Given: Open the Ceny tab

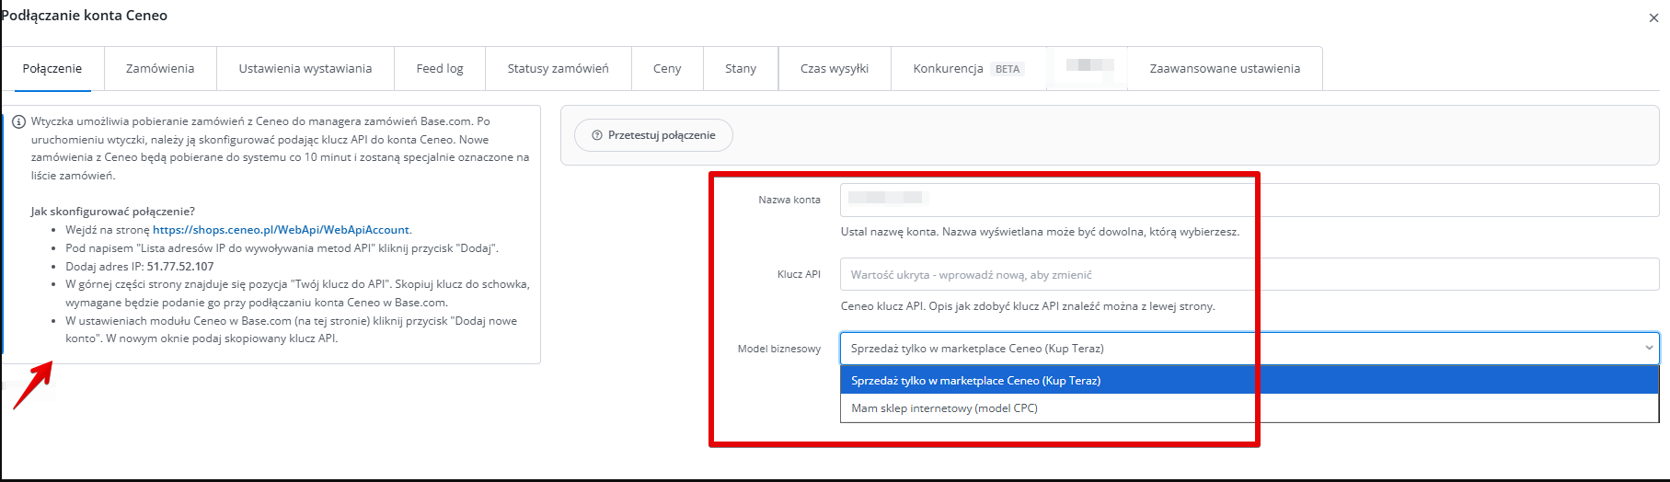Looking at the screenshot, I should 667,69.
